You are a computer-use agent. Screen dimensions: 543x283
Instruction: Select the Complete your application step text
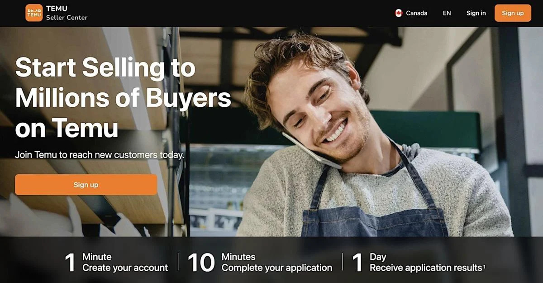click(x=276, y=268)
